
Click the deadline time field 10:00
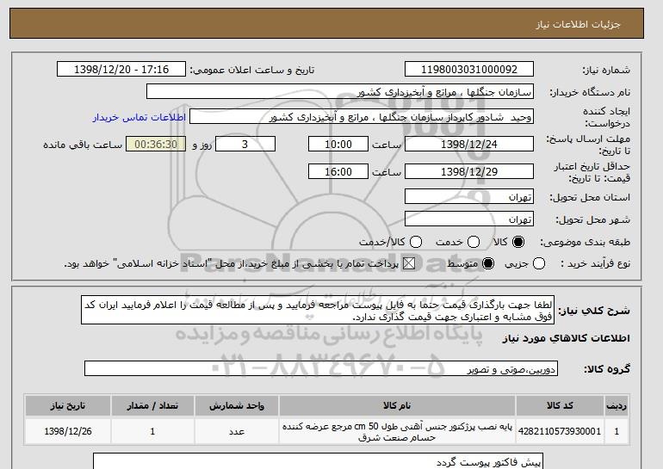pyautogui.click(x=338, y=144)
